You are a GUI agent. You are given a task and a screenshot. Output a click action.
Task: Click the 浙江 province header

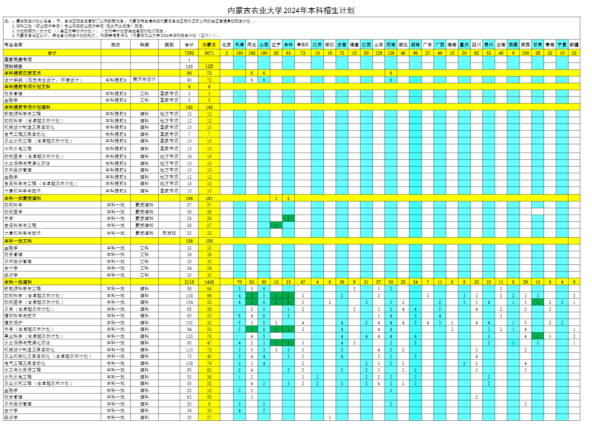(329, 45)
